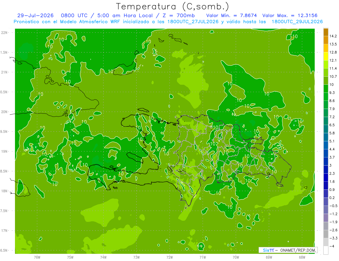
Task: Click the 22N latitude axis label
Action: tap(4, 32)
